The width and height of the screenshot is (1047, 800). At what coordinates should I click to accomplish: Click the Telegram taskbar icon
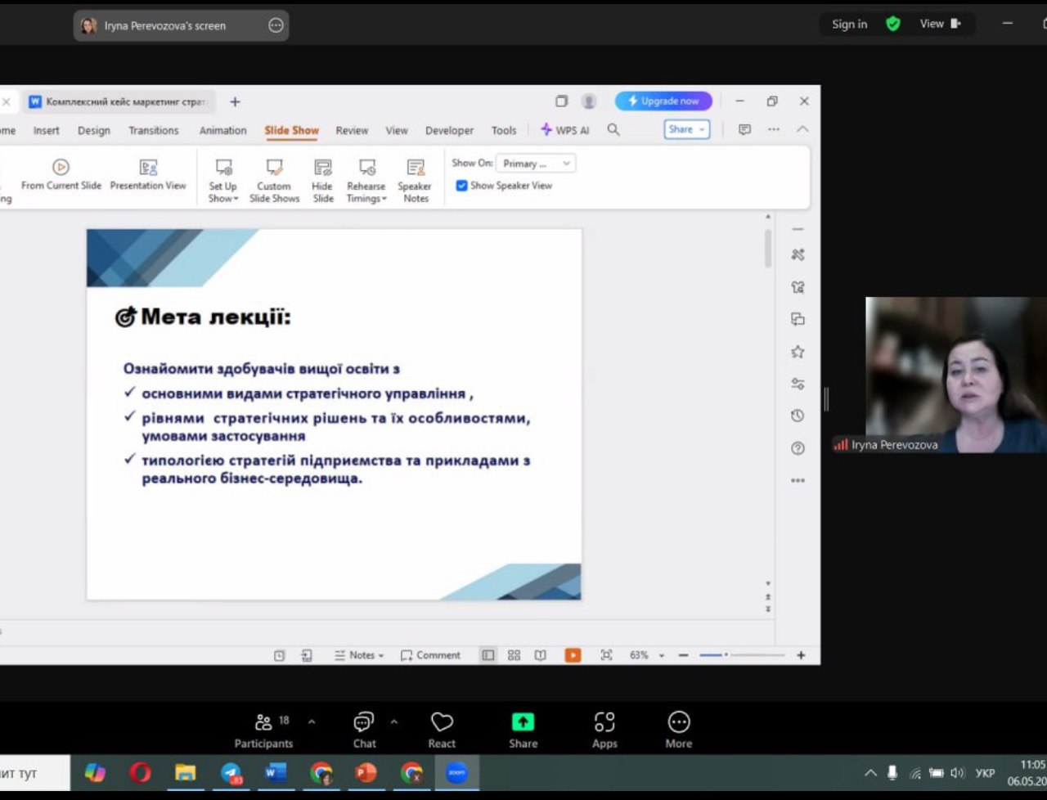point(231,773)
